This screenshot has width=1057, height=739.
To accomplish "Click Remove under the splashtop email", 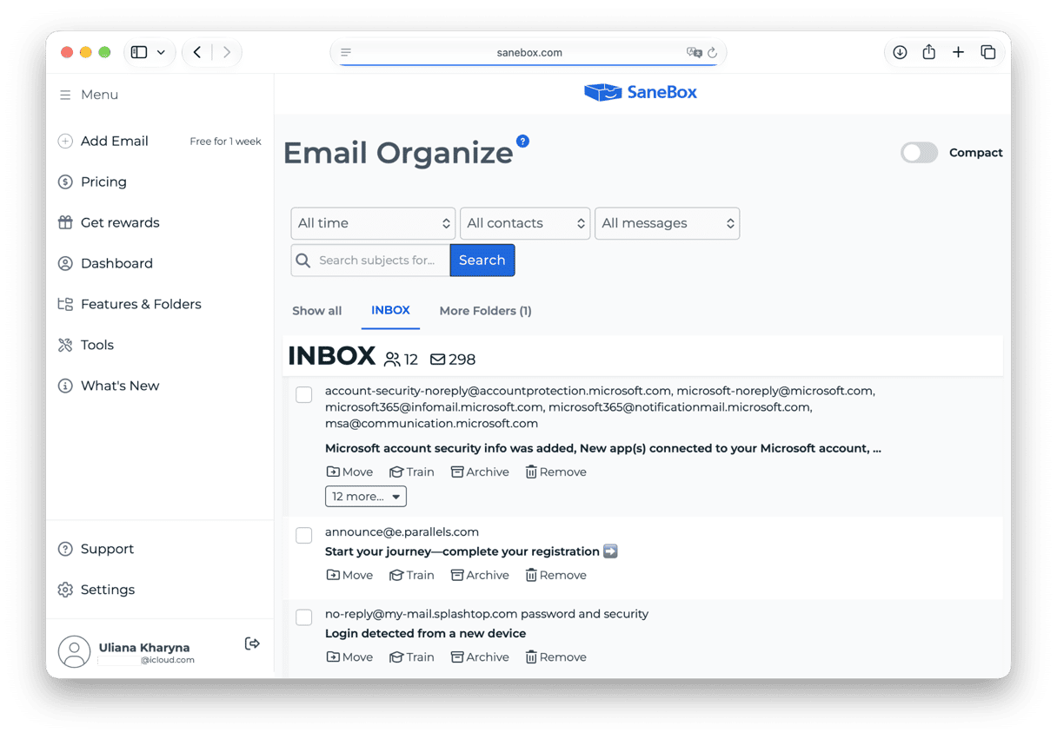I will (x=555, y=657).
